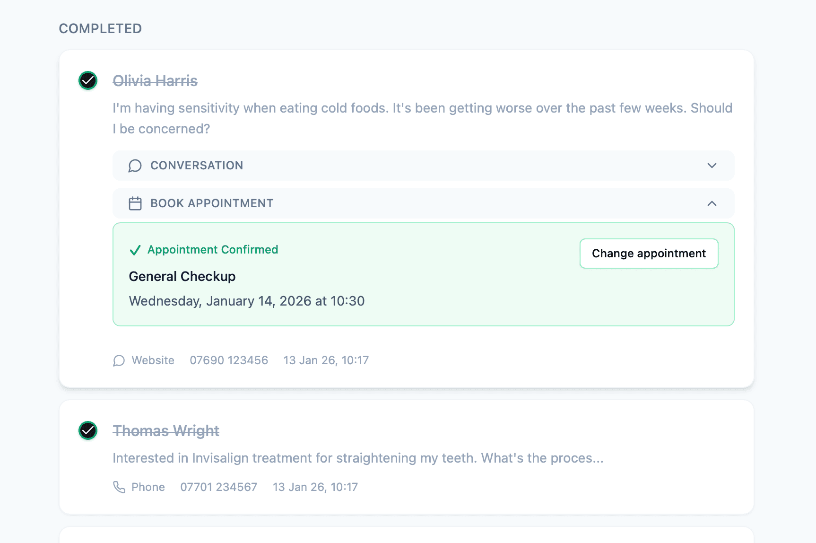Click Thomas Wright struck-through name
Image resolution: width=816 pixels, height=543 pixels.
(x=166, y=431)
